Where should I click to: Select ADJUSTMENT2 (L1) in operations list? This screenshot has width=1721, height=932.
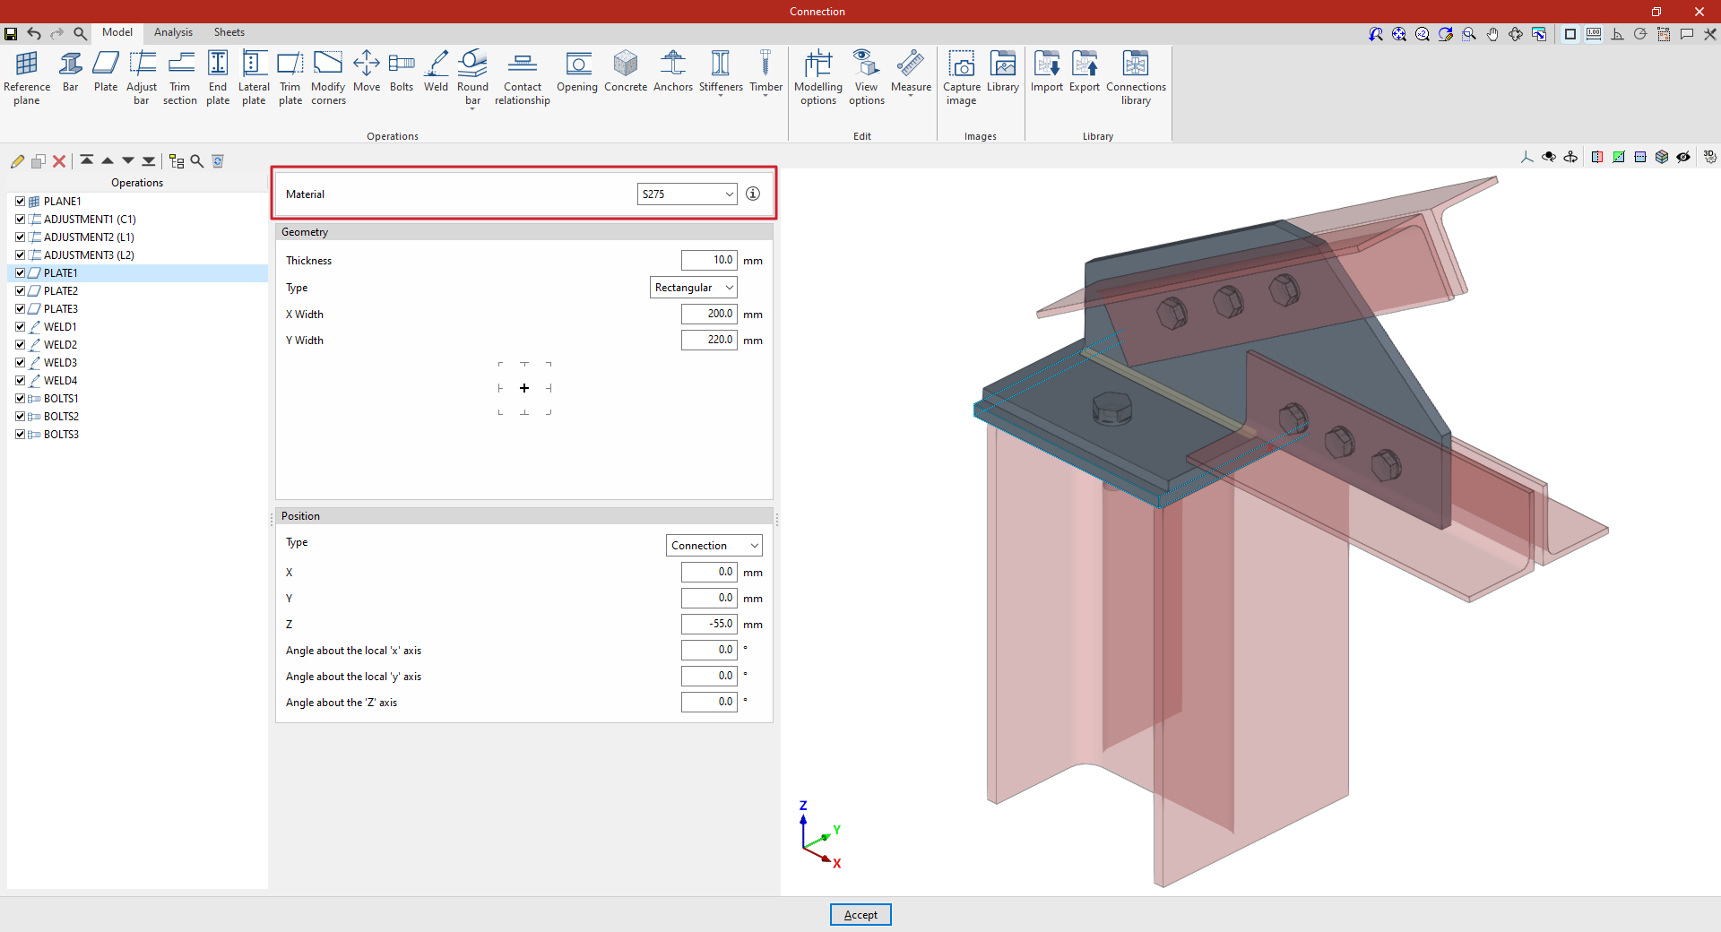click(x=89, y=237)
